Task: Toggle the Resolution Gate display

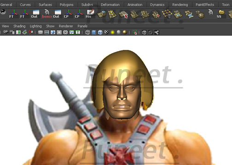Action: (53, 32)
